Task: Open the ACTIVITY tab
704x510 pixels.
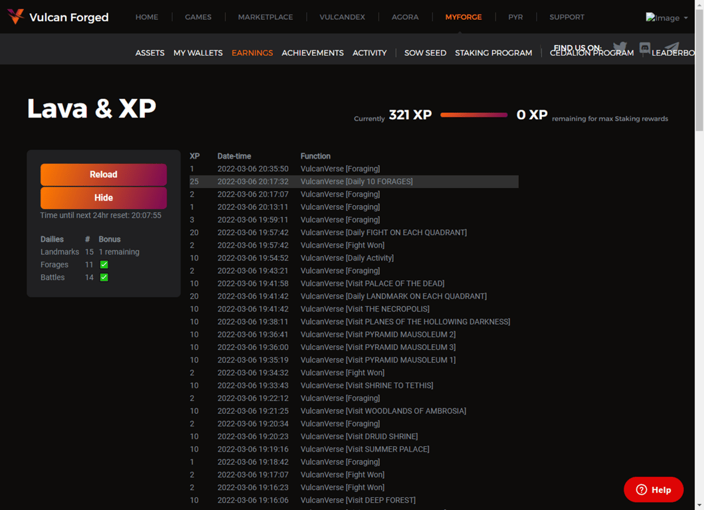Action: (369, 53)
